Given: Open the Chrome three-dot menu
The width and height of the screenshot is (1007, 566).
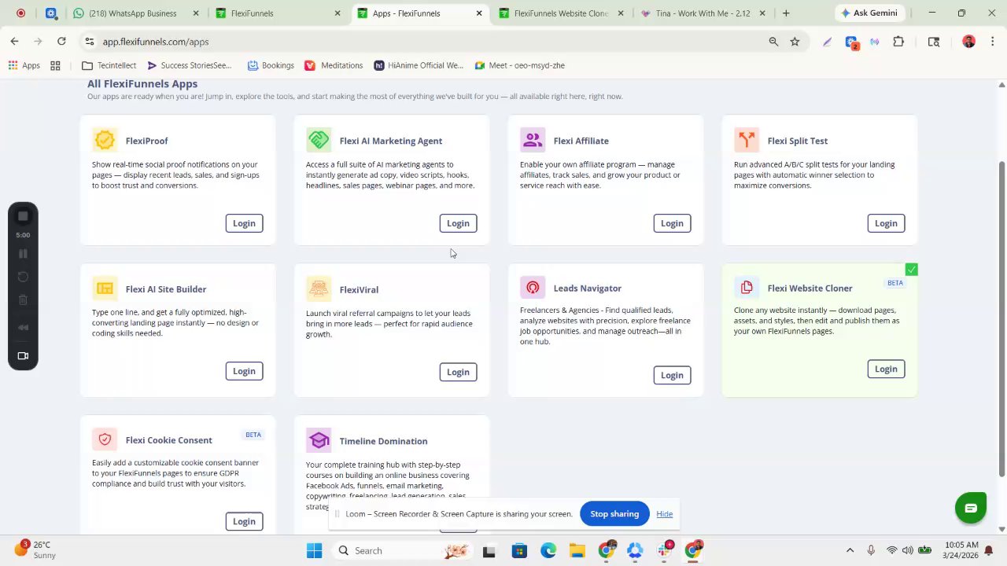Looking at the screenshot, I should pyautogui.click(x=993, y=42).
